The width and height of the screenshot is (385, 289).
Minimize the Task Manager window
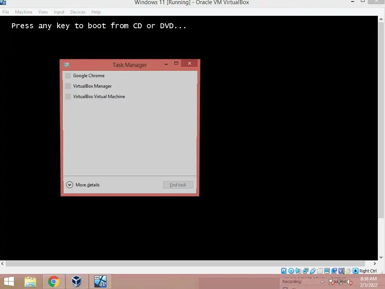166,64
